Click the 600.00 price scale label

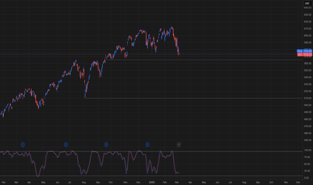pyautogui.click(x=308, y=36)
